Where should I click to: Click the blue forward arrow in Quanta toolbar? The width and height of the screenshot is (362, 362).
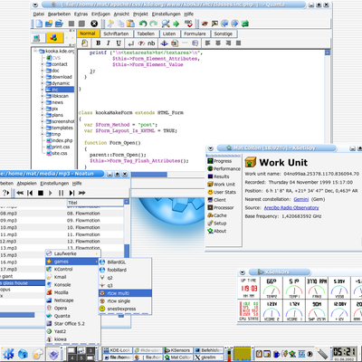point(234,24)
